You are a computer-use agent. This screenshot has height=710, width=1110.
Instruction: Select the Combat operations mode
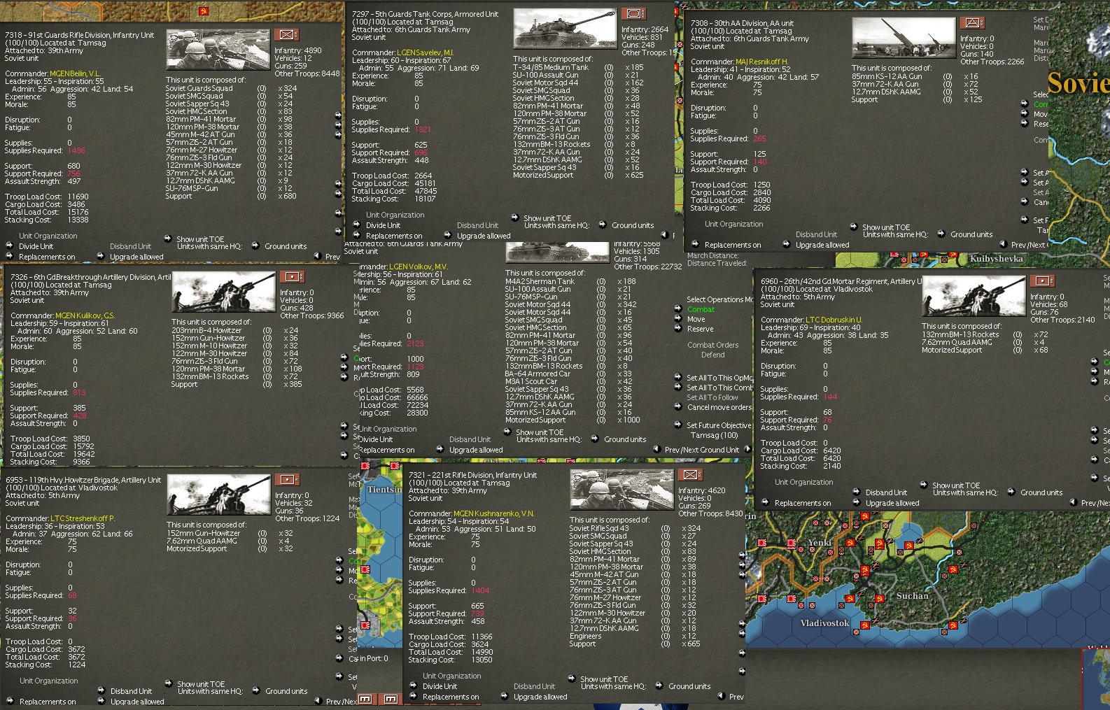click(x=701, y=309)
